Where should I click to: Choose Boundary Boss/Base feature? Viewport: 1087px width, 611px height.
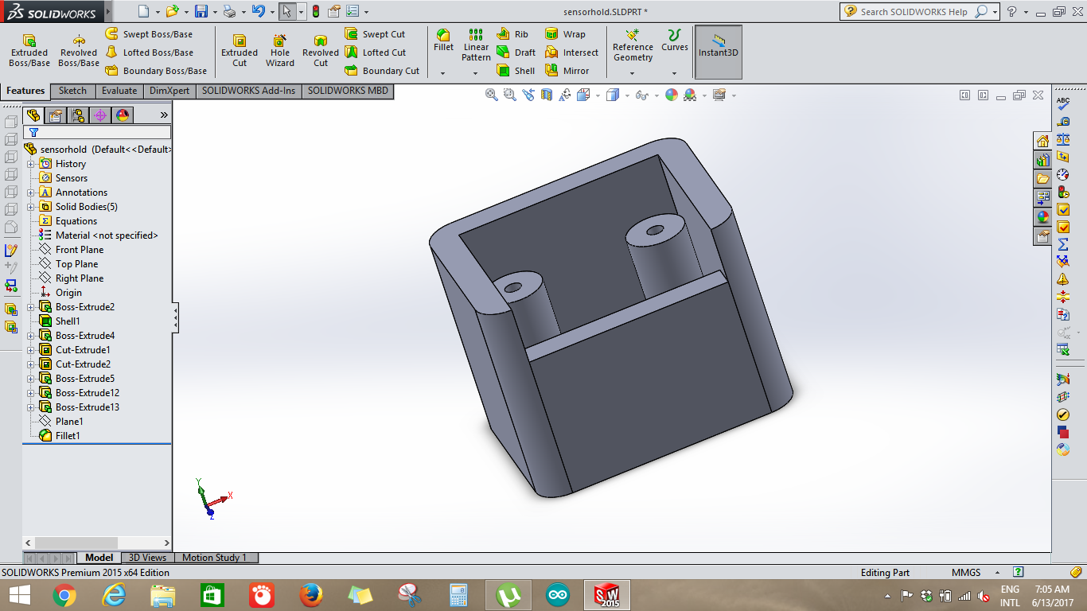[157, 71]
